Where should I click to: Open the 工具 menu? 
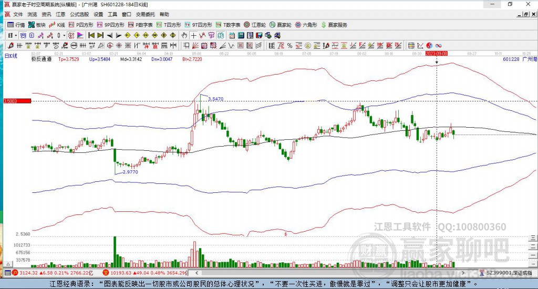pyautogui.click(x=112, y=14)
